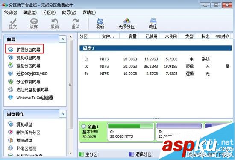Open 迁移OS到SSD/HDD wizard
Image resolution: width=235 pixels, height=160 pixels.
click(x=28, y=74)
